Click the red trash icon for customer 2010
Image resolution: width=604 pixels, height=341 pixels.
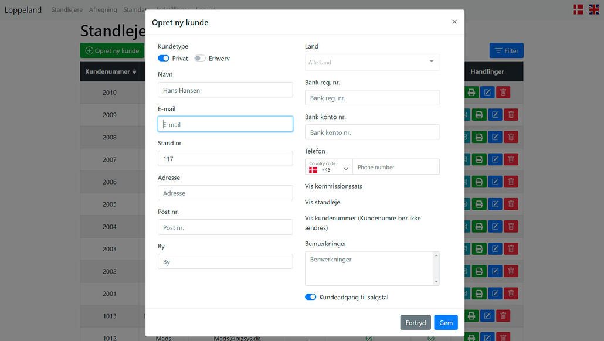(x=503, y=93)
